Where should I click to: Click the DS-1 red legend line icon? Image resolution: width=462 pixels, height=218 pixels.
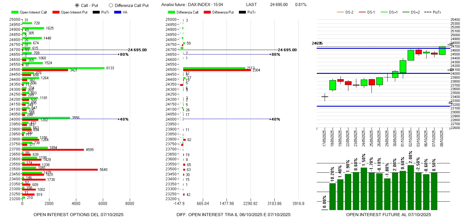tap(362, 12)
